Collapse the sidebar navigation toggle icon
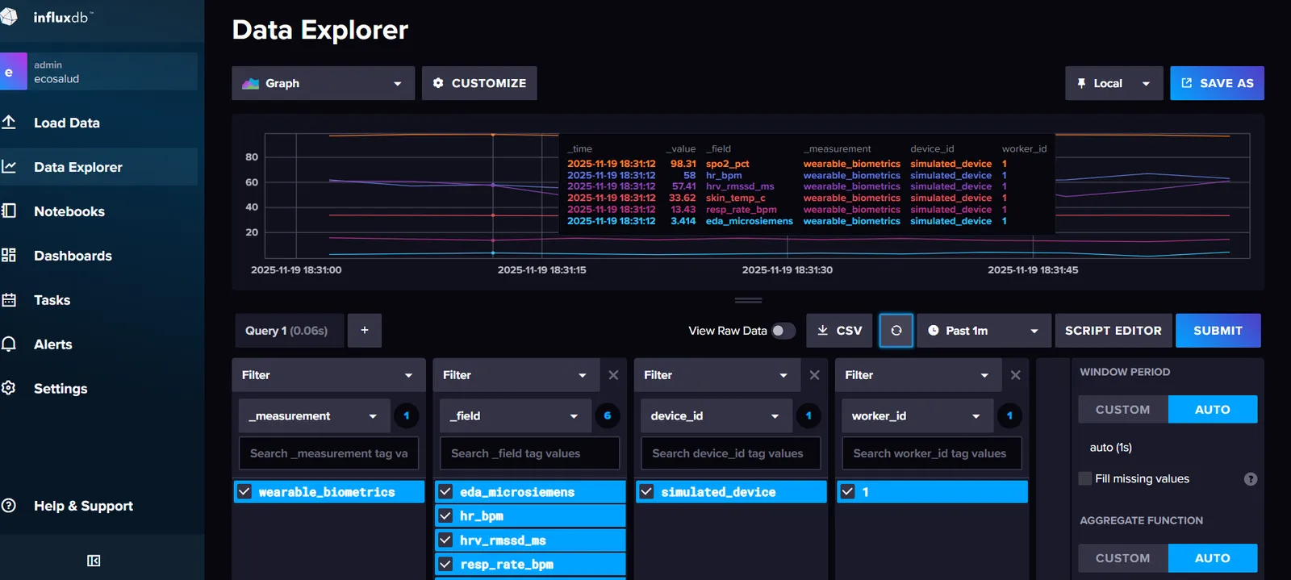1291x580 pixels. (x=94, y=561)
